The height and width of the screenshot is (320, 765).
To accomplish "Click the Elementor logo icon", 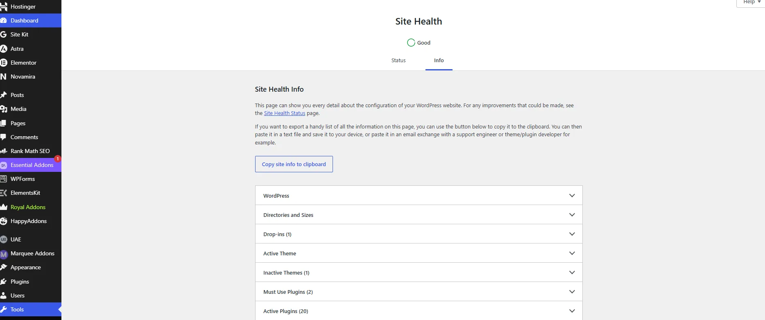I will [x=4, y=63].
